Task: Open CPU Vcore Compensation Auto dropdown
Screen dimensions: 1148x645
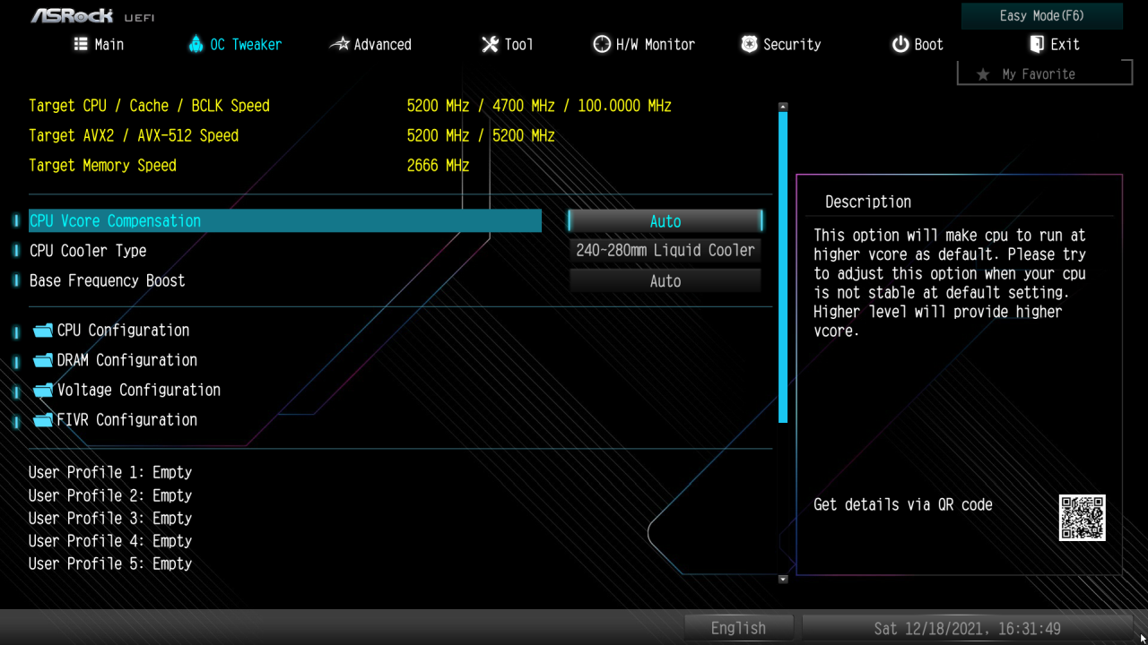Action: [665, 221]
